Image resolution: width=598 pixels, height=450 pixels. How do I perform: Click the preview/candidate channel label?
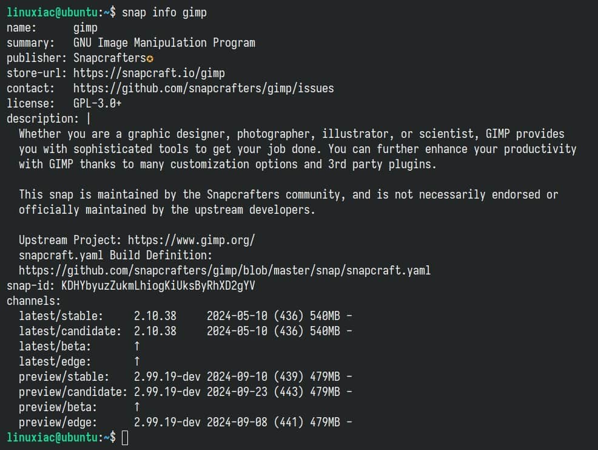73,392
